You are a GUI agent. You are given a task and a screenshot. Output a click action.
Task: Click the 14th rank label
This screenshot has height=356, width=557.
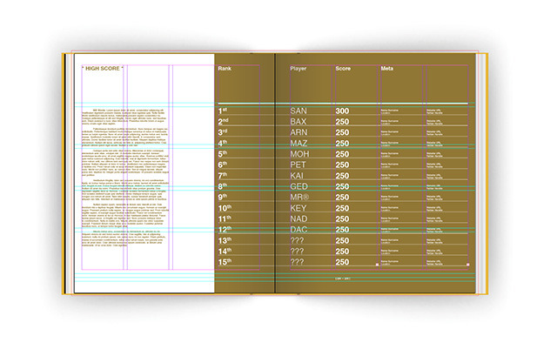[225, 252]
